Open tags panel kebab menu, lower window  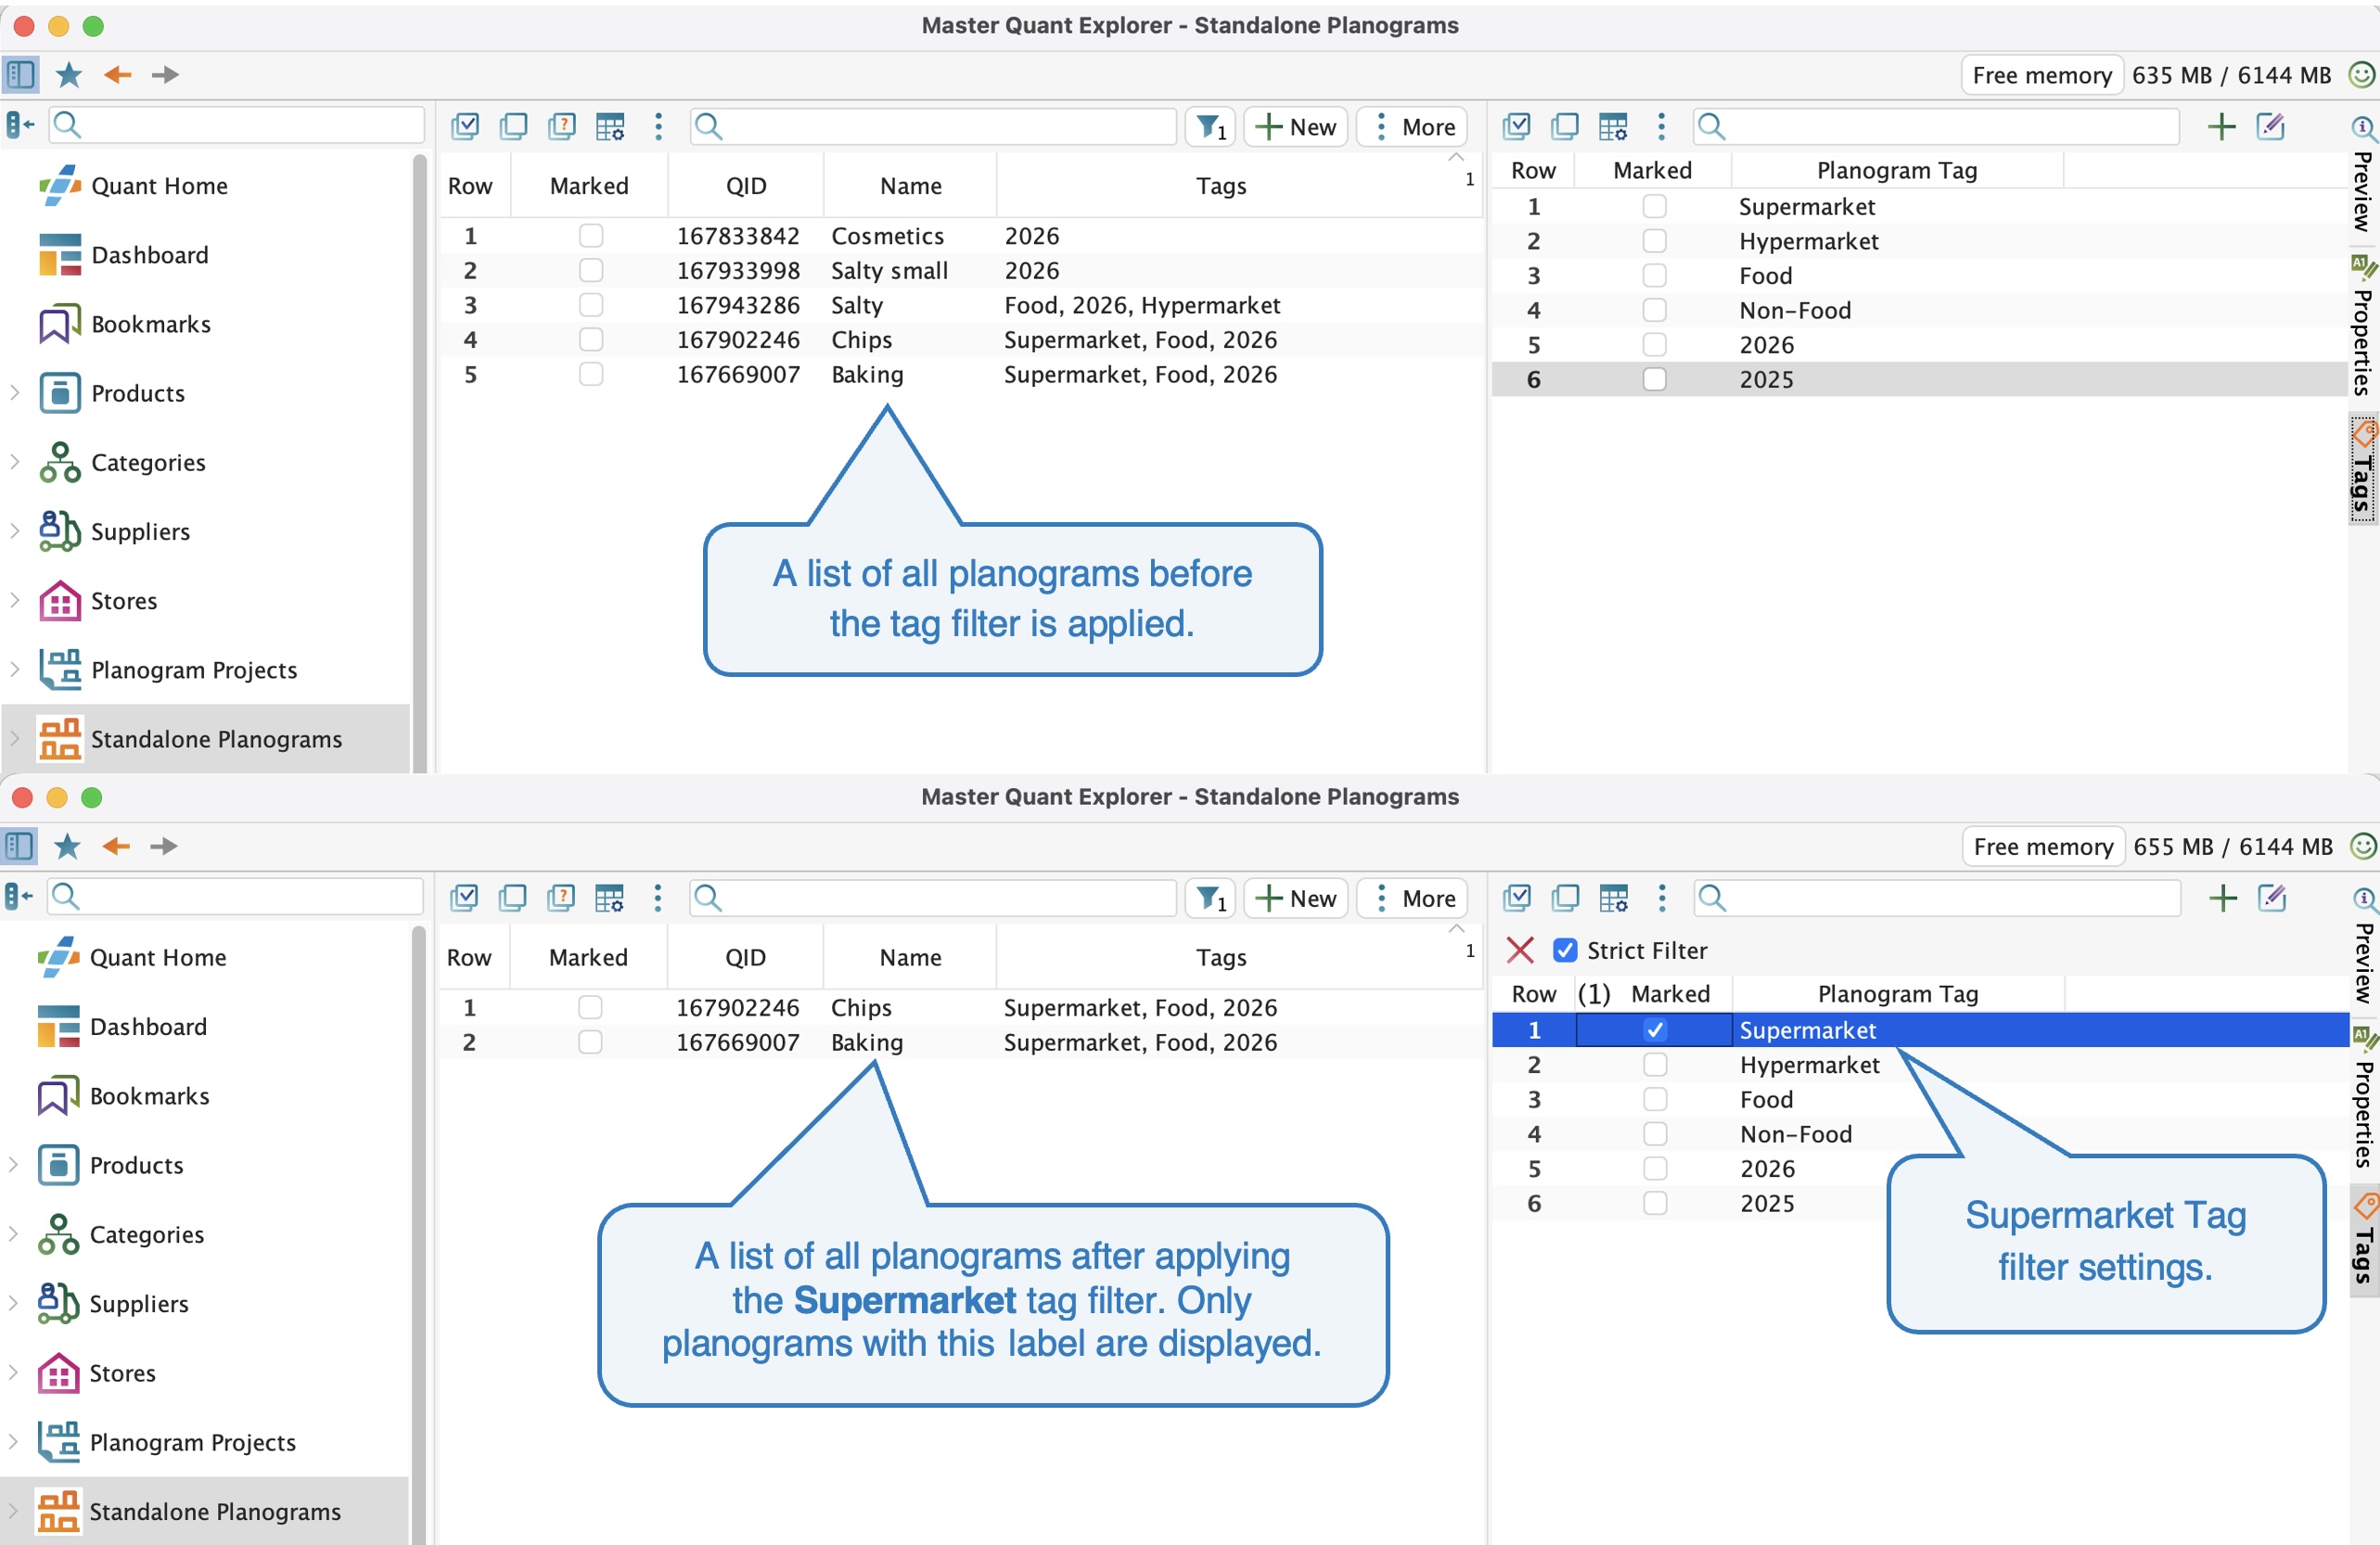pyautogui.click(x=1662, y=897)
